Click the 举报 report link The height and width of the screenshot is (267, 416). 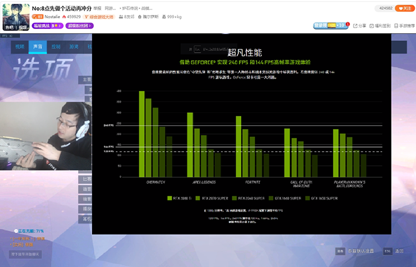coord(98,8)
